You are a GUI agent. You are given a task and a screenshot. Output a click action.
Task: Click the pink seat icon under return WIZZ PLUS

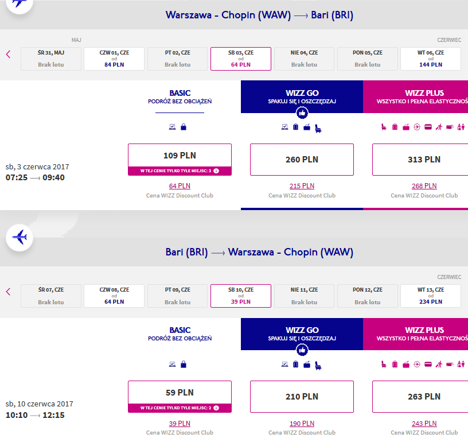[x=384, y=364]
